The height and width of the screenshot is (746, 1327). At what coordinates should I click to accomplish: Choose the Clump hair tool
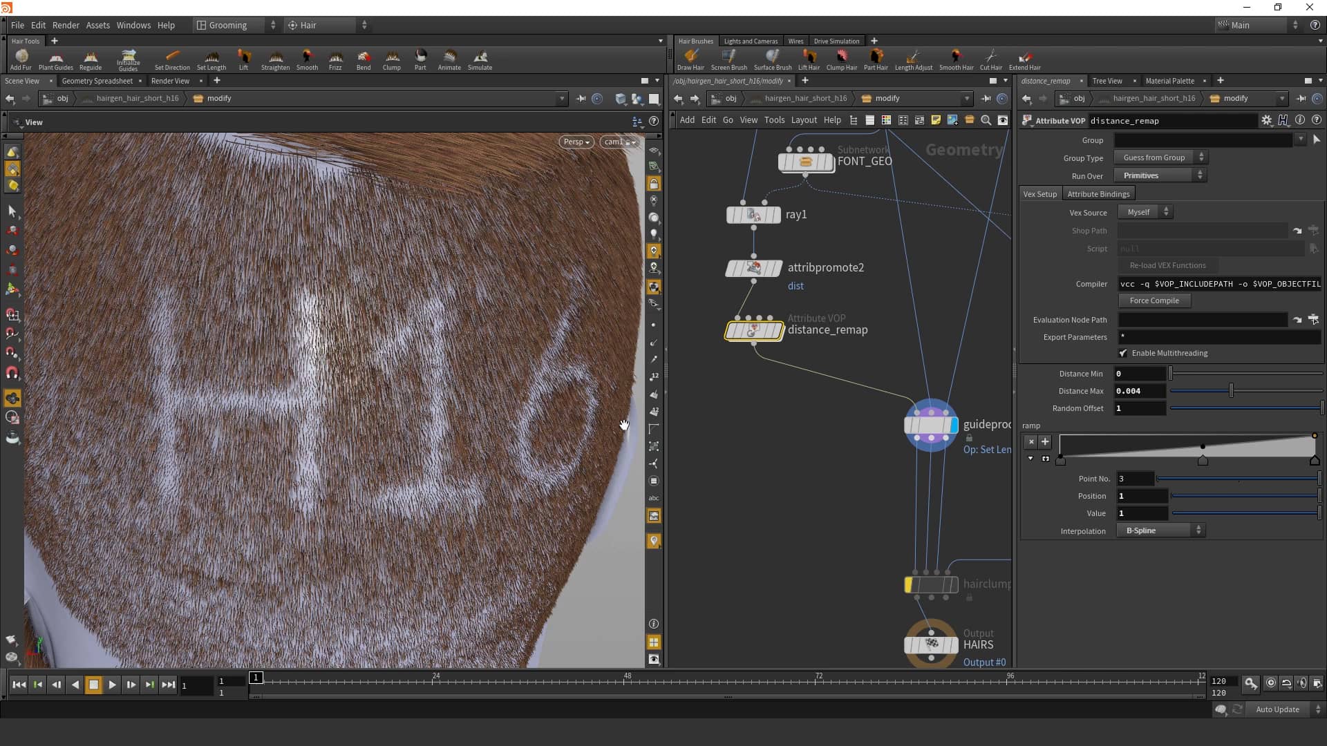(392, 60)
